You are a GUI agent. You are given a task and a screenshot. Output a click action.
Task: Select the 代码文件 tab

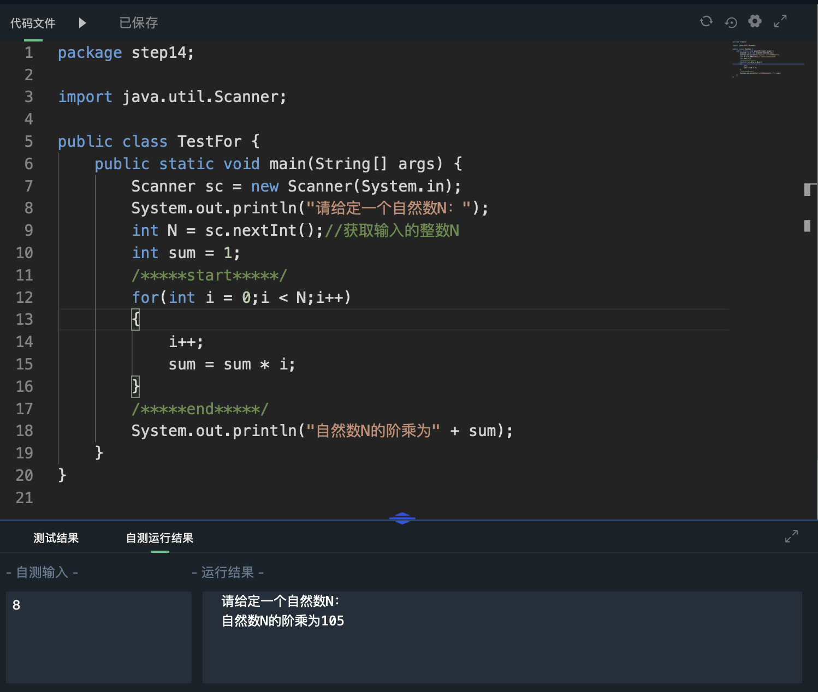click(33, 23)
